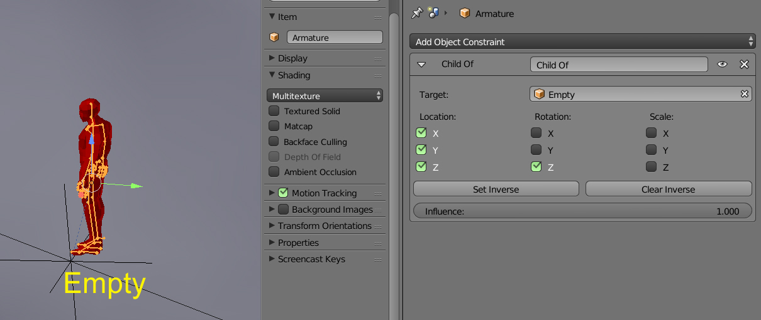Click the object icon beside Armature name field
The width and height of the screenshot is (761, 320).
click(274, 38)
